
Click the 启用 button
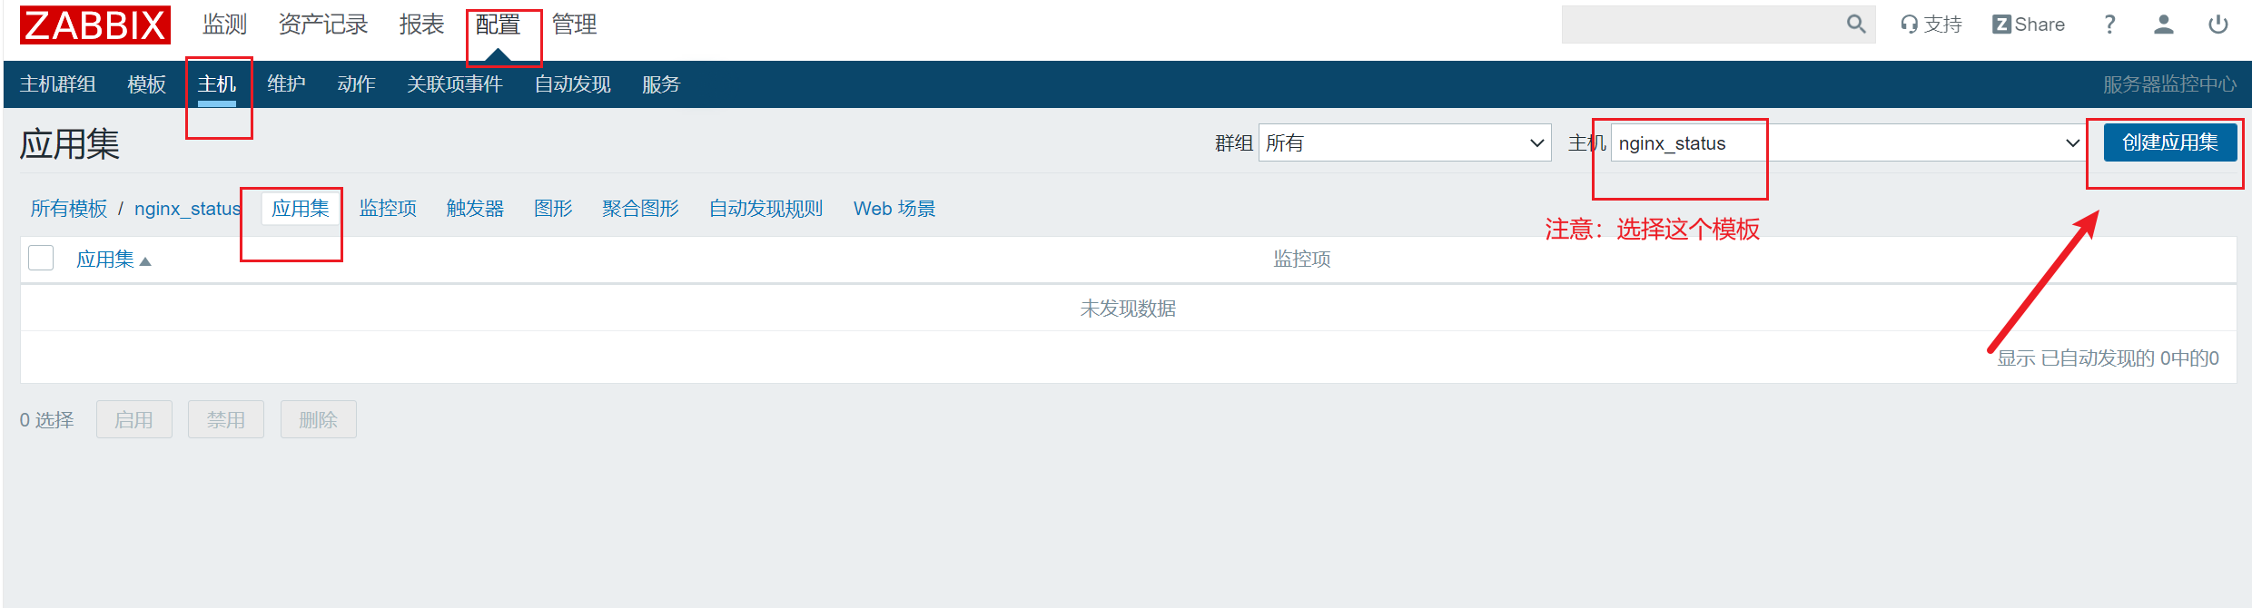click(x=134, y=419)
